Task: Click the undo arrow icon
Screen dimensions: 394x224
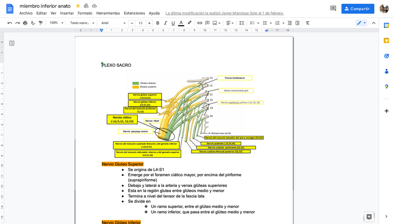Action: click(10, 23)
